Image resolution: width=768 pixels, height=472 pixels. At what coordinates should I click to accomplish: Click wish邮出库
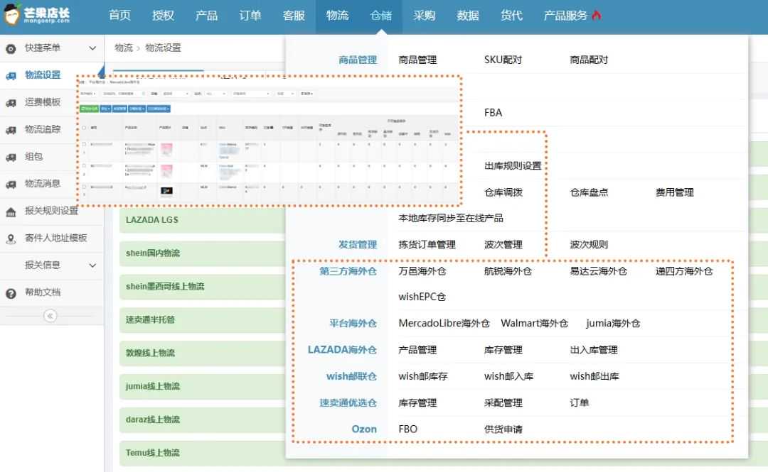point(594,377)
